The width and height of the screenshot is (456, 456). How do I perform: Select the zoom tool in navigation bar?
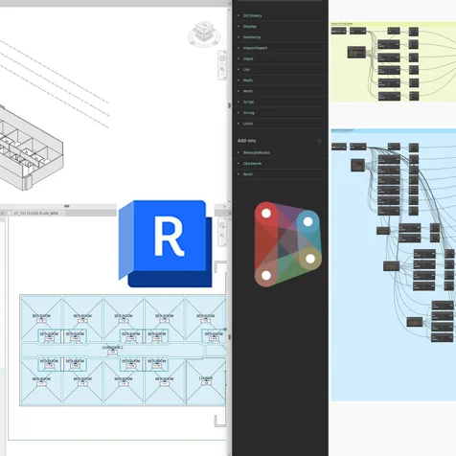coord(222,69)
